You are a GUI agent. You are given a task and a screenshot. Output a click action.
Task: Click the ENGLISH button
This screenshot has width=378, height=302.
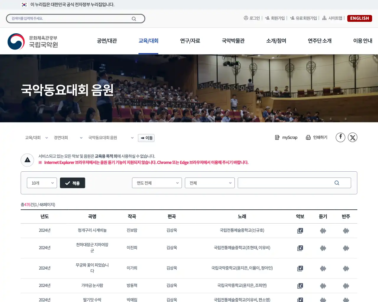click(359, 18)
